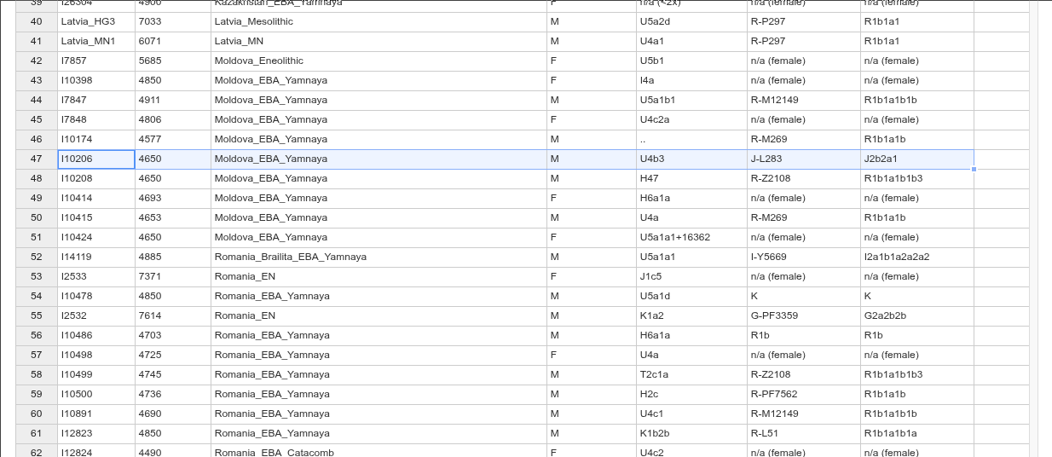The image size is (1052, 457).
Task: Click the Romania_Brailita_EBA_Yamnaya cell
Action: (x=379, y=257)
